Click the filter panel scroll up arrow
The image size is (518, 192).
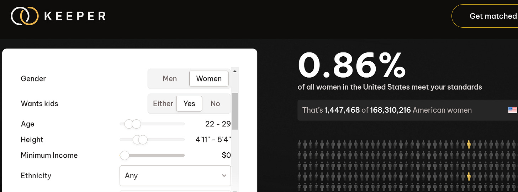pyautogui.click(x=234, y=71)
